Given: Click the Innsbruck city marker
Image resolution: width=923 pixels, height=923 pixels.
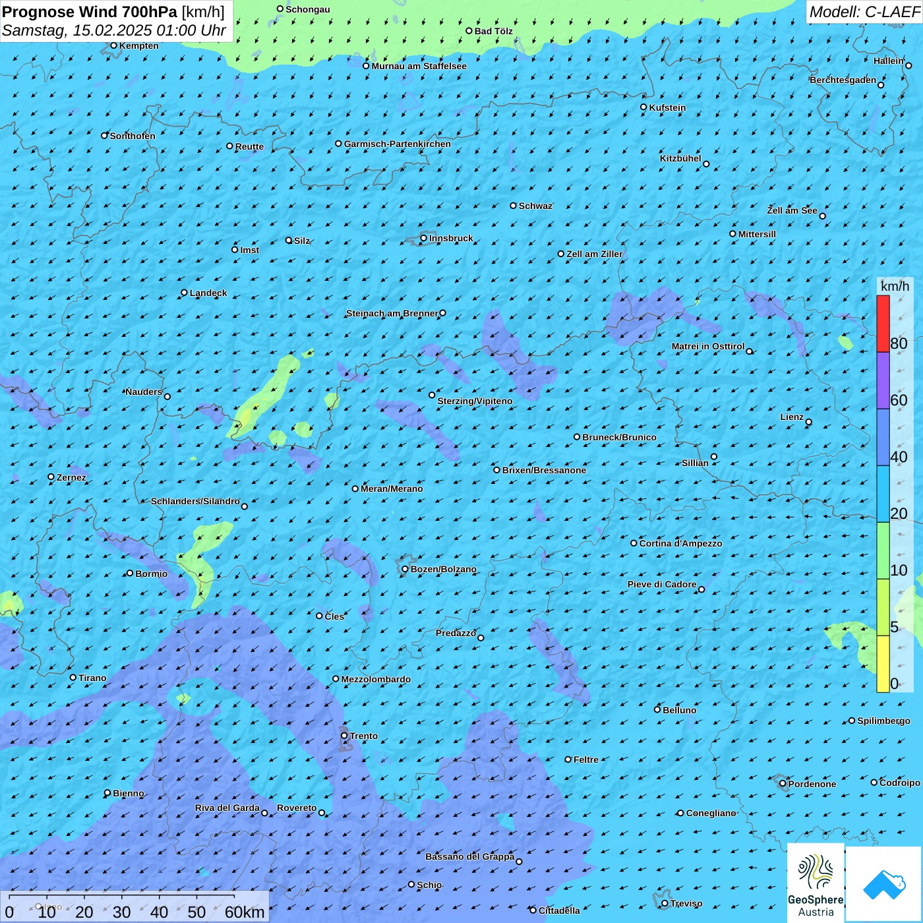Looking at the screenshot, I should tap(424, 238).
